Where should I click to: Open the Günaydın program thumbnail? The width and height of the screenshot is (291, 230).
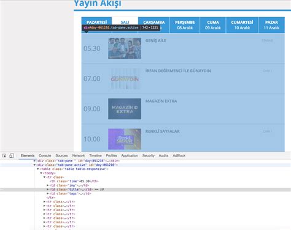pyautogui.click(x=125, y=78)
